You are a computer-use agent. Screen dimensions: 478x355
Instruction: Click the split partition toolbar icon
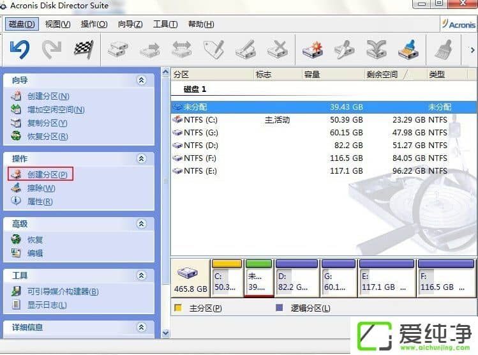[x=344, y=49]
